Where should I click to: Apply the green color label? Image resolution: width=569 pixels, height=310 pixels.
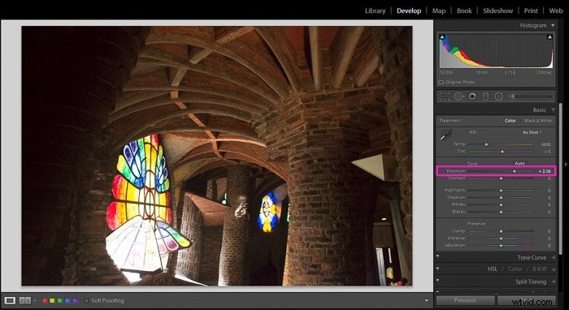59,300
